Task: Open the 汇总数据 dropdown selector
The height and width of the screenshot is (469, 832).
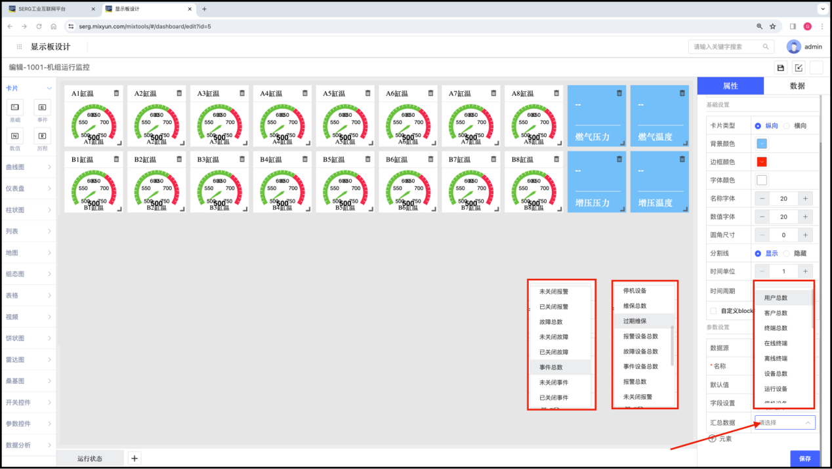Action: 785,423
